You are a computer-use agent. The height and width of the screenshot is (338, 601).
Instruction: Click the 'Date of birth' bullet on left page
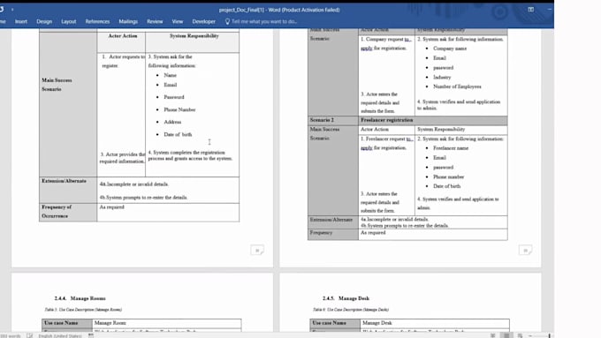tap(178, 134)
